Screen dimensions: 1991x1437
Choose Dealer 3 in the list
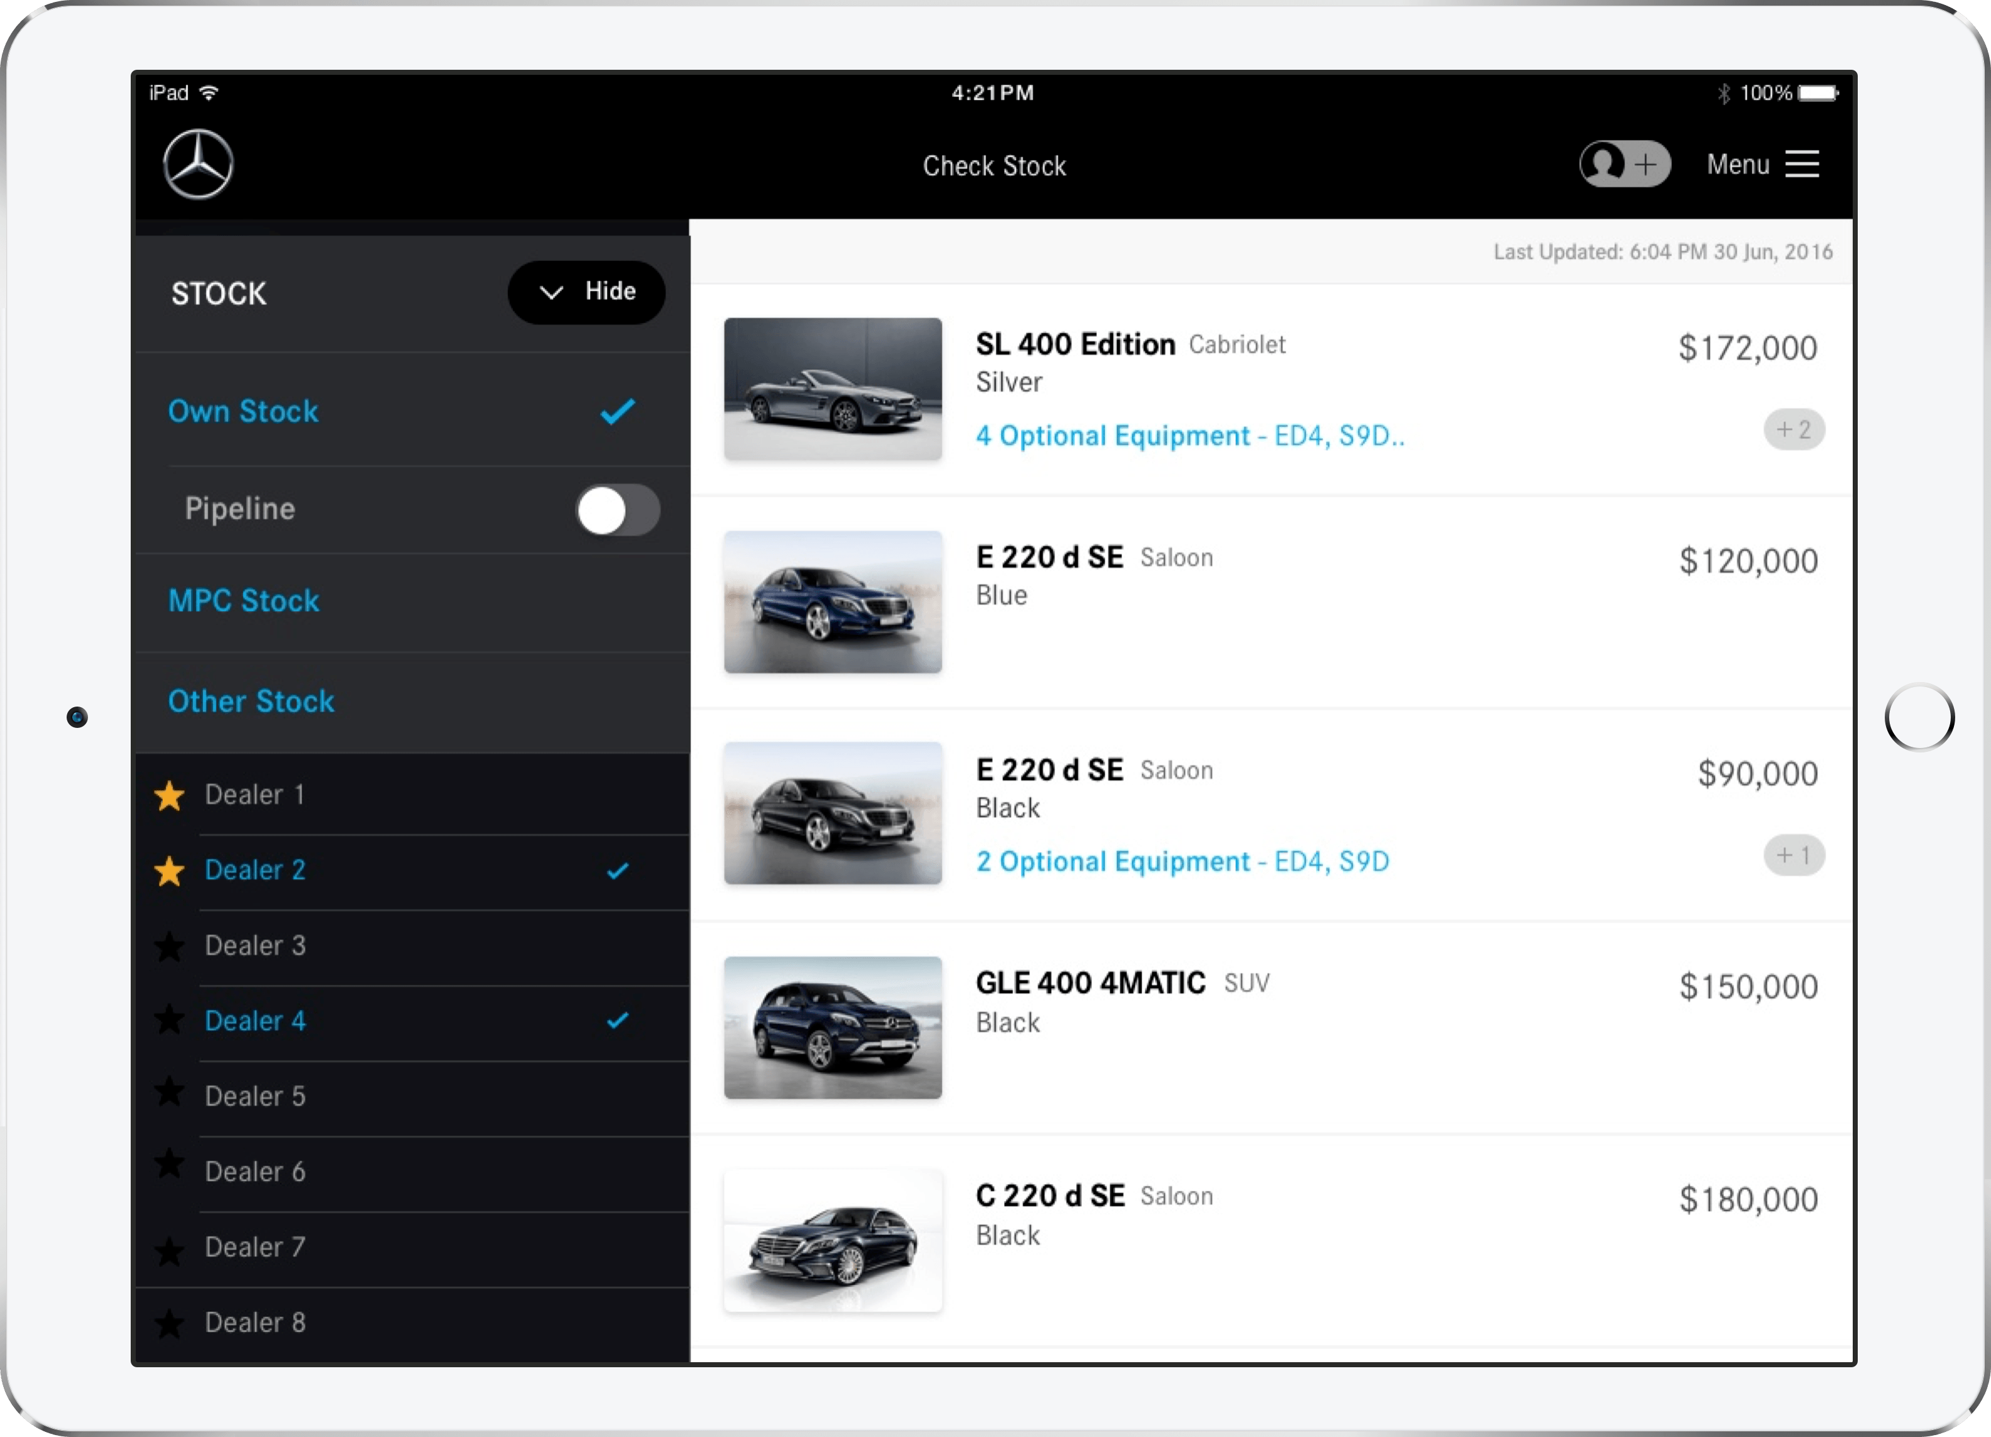[255, 946]
